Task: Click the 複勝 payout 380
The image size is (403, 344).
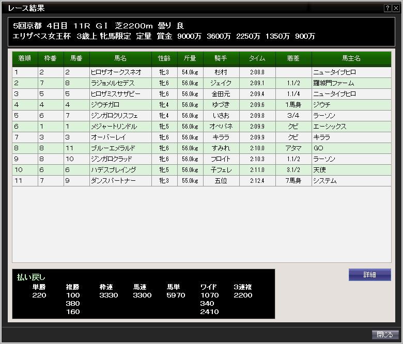Action: coord(73,303)
